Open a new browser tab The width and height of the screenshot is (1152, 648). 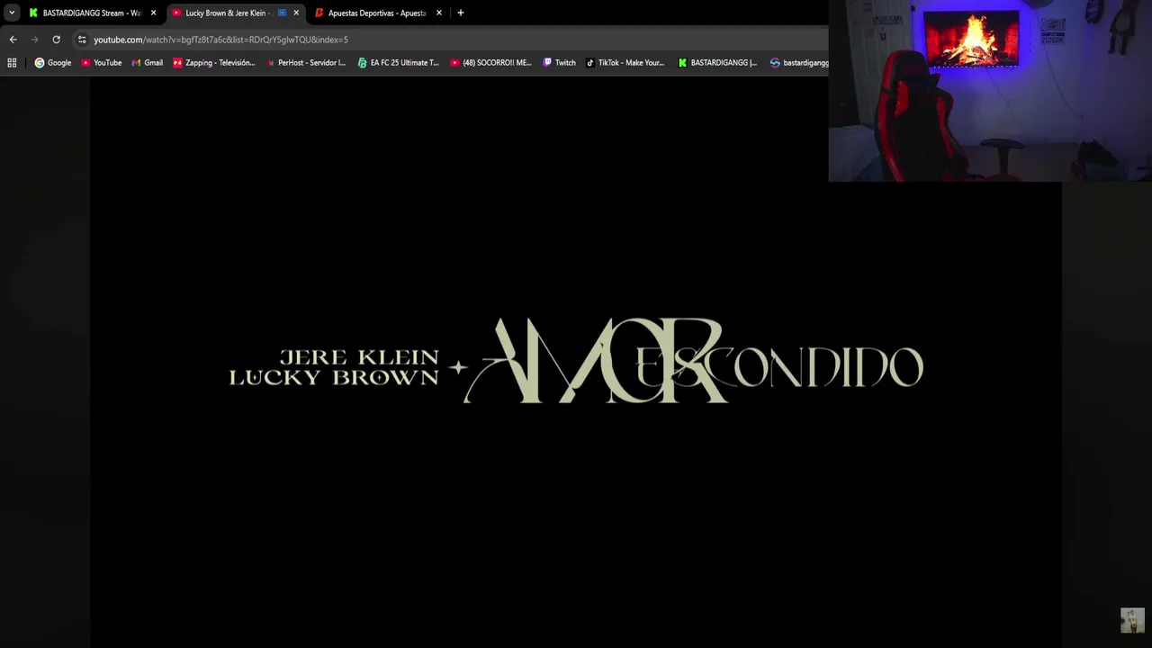pos(461,13)
